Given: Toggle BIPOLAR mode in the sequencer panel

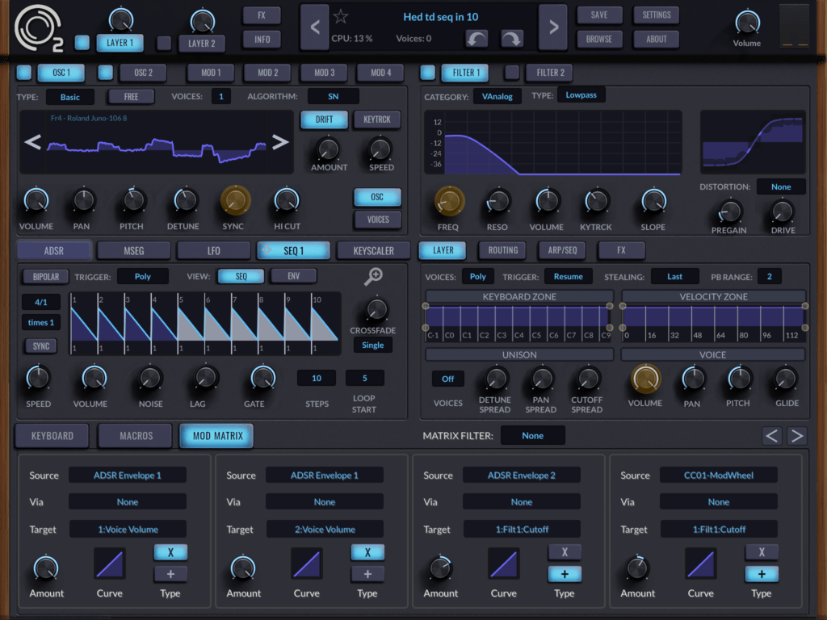Looking at the screenshot, I should [44, 276].
